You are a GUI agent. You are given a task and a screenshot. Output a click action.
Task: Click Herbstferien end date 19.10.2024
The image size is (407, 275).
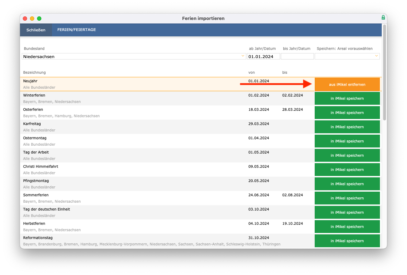coord(293,224)
